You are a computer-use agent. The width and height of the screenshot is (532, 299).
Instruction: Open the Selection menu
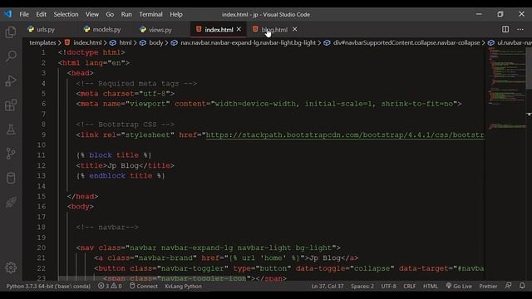tap(66, 14)
